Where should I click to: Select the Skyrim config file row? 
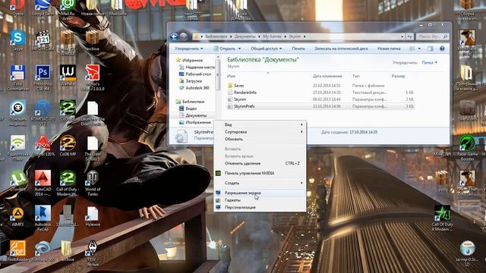(320, 99)
